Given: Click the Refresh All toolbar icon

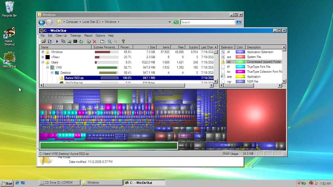Looking at the screenshot, I should point(50,41).
